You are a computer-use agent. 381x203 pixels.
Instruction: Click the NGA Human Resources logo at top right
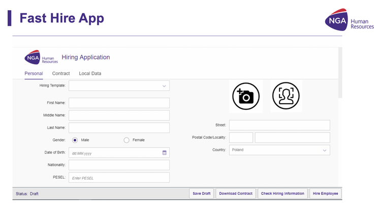point(350,20)
